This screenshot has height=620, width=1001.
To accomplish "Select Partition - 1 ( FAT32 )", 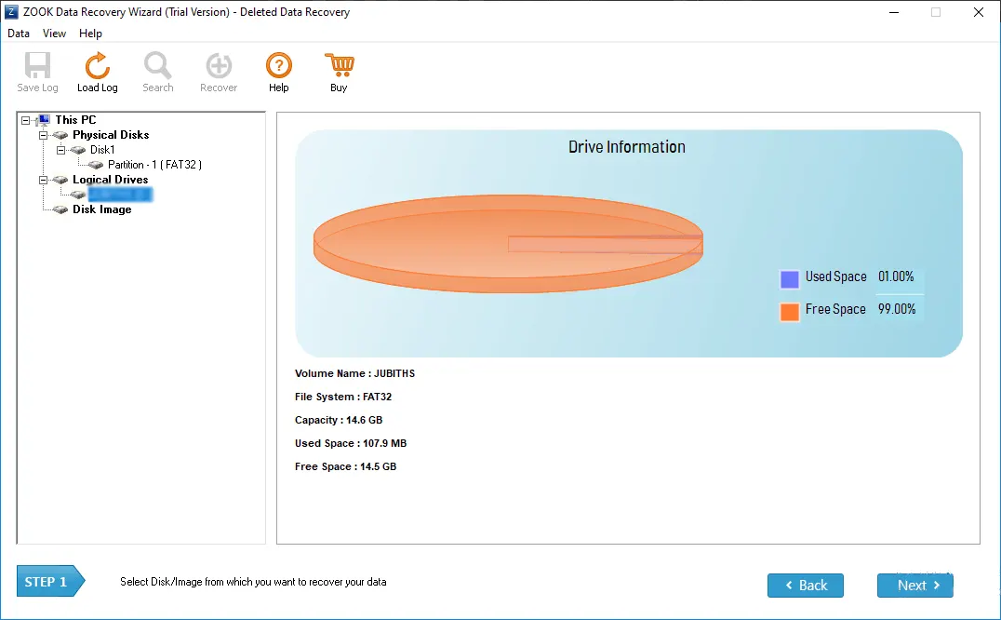I will click(154, 165).
